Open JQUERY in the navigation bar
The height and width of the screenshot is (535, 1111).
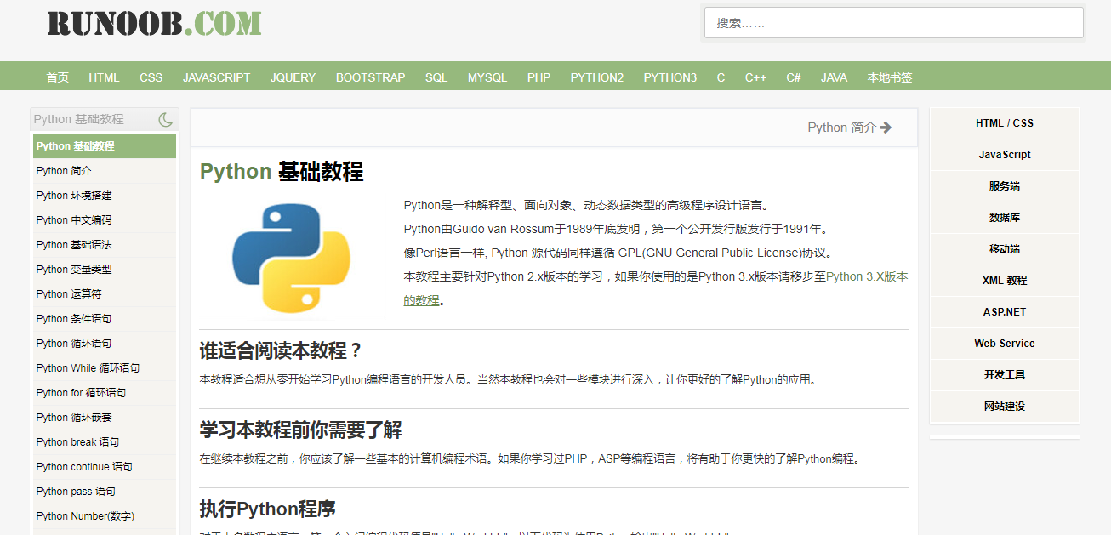(x=293, y=77)
